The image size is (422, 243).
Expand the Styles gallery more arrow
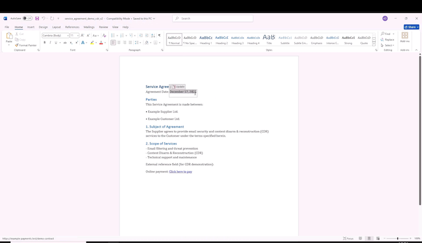click(374, 44)
